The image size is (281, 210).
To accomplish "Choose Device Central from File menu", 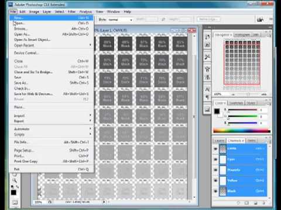I will tap(52, 53).
